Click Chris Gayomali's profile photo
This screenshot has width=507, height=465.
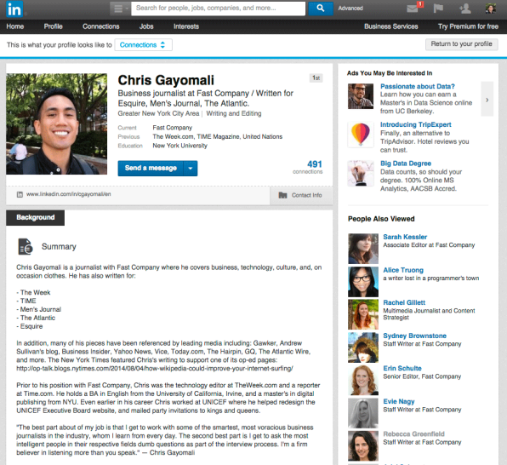(x=57, y=124)
